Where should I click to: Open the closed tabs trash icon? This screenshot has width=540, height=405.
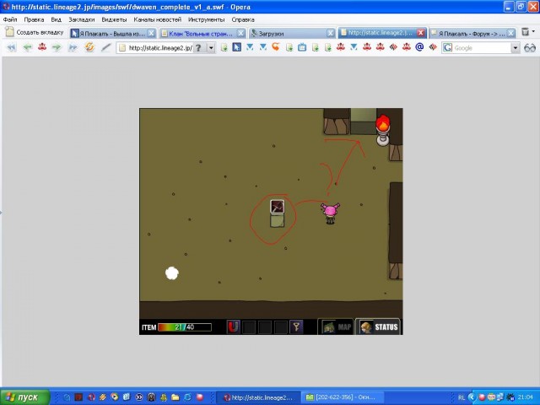coord(525,32)
